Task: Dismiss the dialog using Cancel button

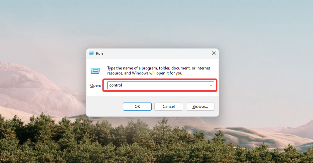Action: [169, 107]
